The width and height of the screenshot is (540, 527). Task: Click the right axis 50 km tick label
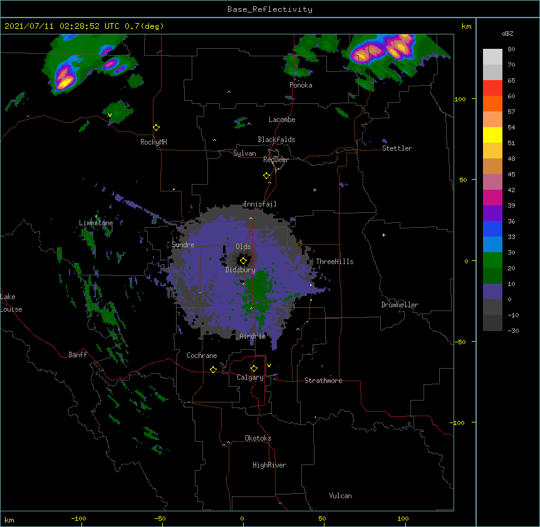point(463,180)
